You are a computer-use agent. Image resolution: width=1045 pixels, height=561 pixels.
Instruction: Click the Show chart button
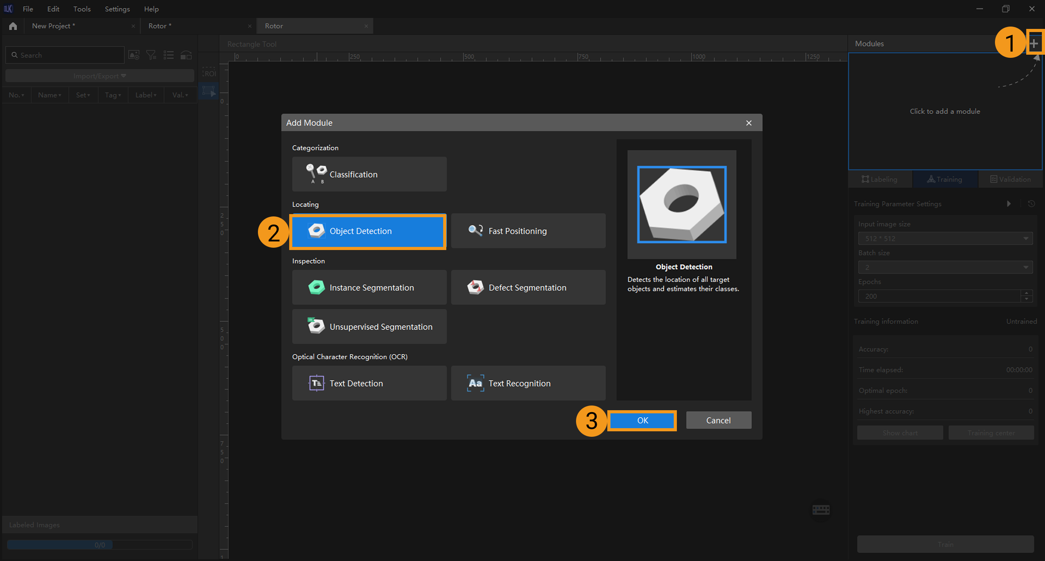pos(900,433)
